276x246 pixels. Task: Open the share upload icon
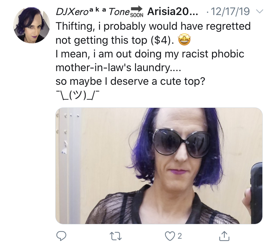(224, 236)
